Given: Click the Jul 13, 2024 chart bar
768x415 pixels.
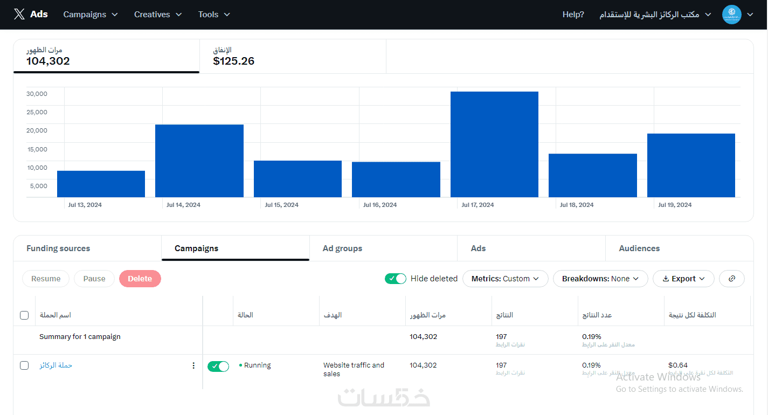Looking at the screenshot, I should point(101,184).
